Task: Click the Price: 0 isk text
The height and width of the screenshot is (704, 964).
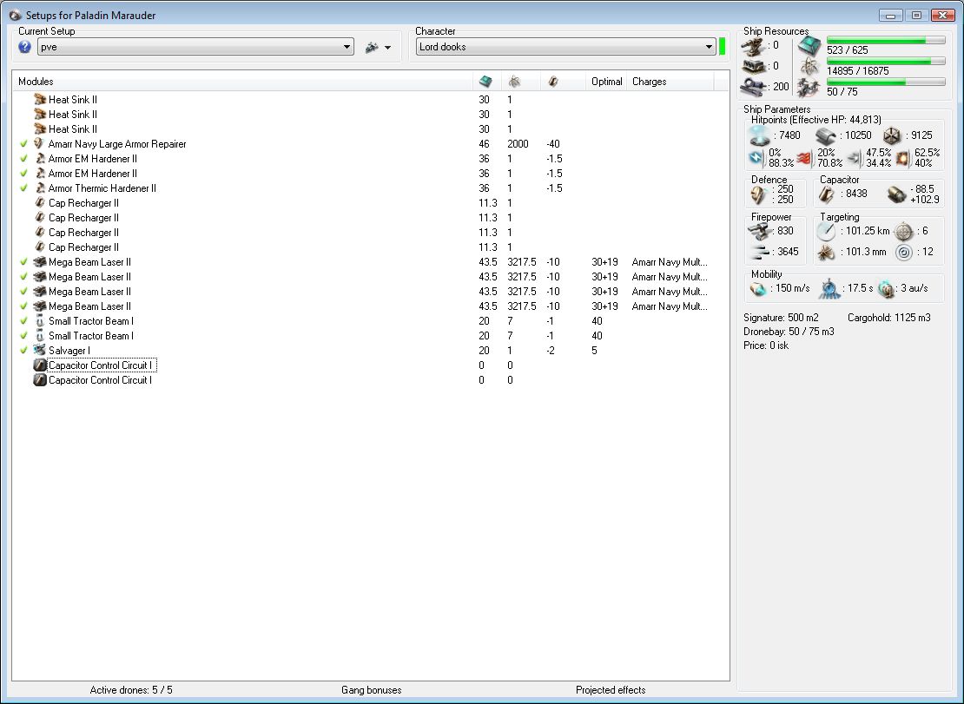Action: pyautogui.click(x=766, y=345)
